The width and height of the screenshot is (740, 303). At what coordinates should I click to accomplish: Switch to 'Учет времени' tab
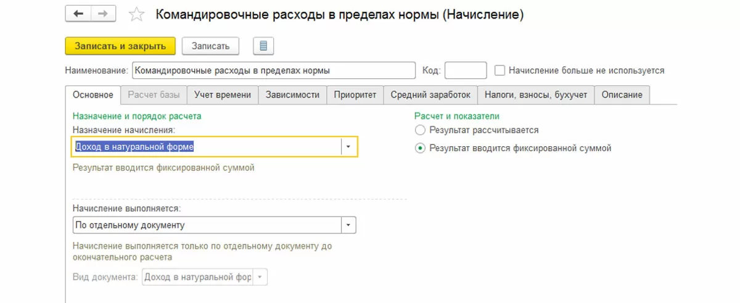pos(222,95)
